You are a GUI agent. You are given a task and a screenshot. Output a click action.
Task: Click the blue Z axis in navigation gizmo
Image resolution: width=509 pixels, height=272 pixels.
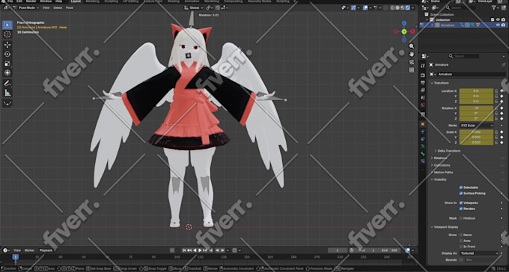click(x=404, y=23)
